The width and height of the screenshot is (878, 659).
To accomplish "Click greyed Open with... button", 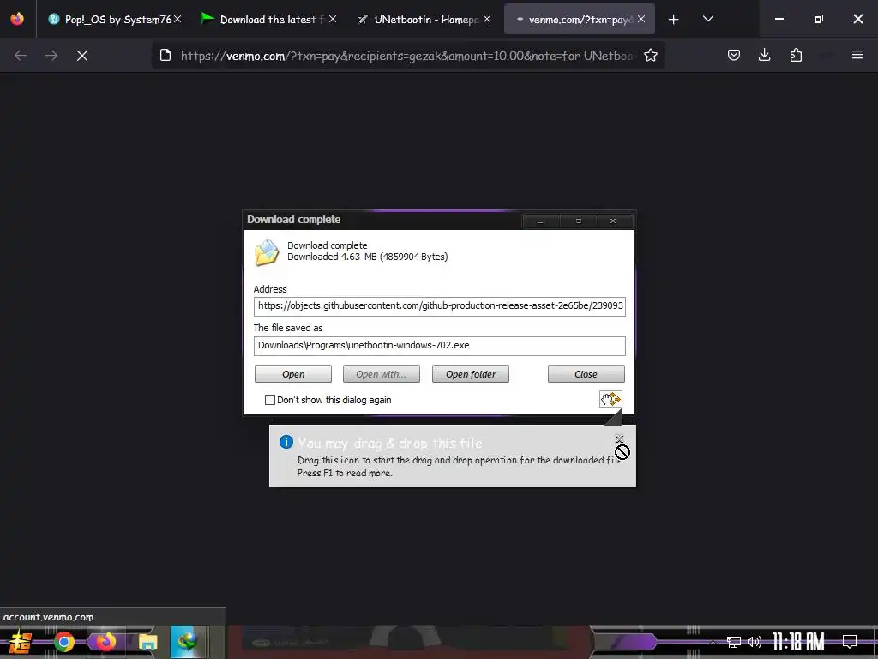I will 382,374.
